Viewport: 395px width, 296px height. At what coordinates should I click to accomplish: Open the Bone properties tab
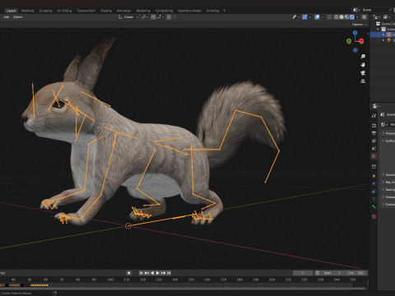coord(374,206)
